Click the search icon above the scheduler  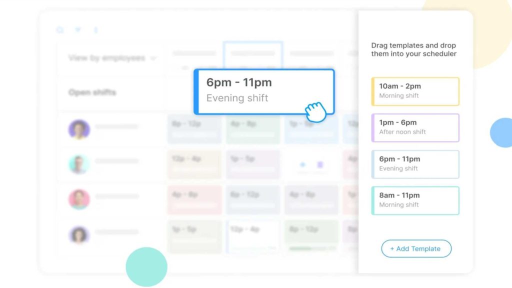click(60, 30)
